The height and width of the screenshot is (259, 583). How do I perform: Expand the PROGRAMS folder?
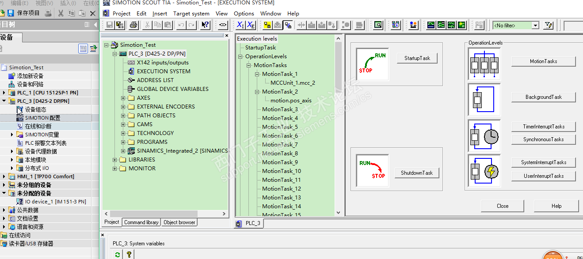123,142
